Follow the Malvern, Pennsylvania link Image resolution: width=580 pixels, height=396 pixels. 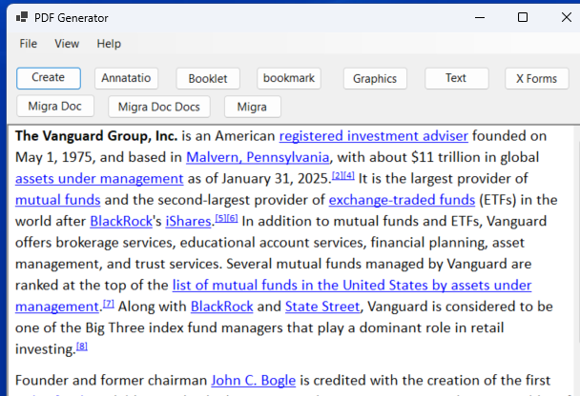pos(258,157)
